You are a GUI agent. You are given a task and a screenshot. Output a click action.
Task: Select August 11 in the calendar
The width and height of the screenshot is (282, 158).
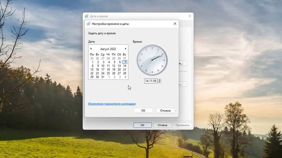point(108,66)
